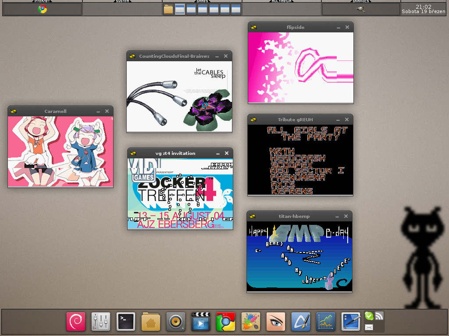Image resolution: width=449 pixels, height=336 pixels.
Task: Select the highlighted window button in the top taskbar
Action: click(179, 10)
